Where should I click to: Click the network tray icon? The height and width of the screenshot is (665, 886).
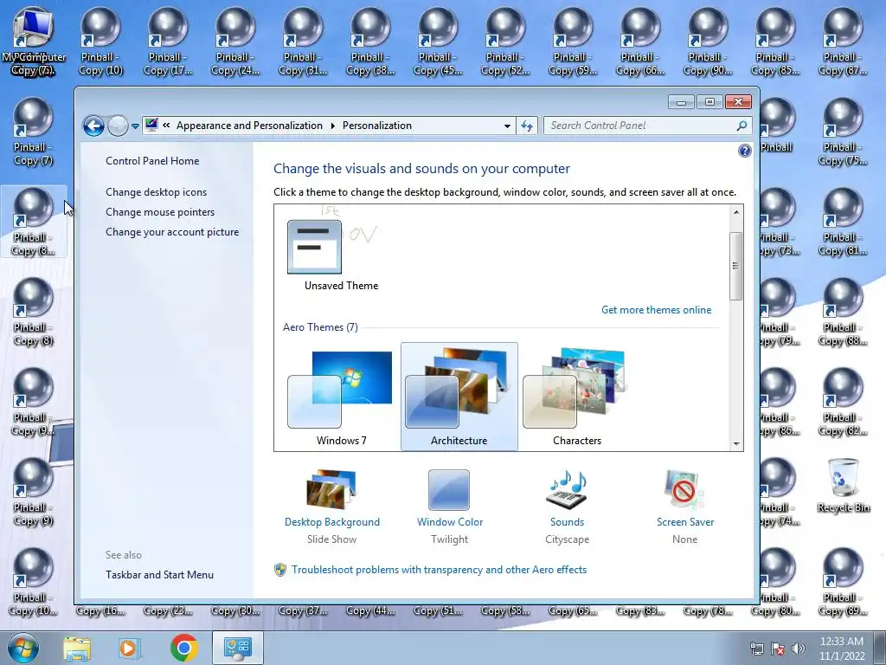pos(756,649)
